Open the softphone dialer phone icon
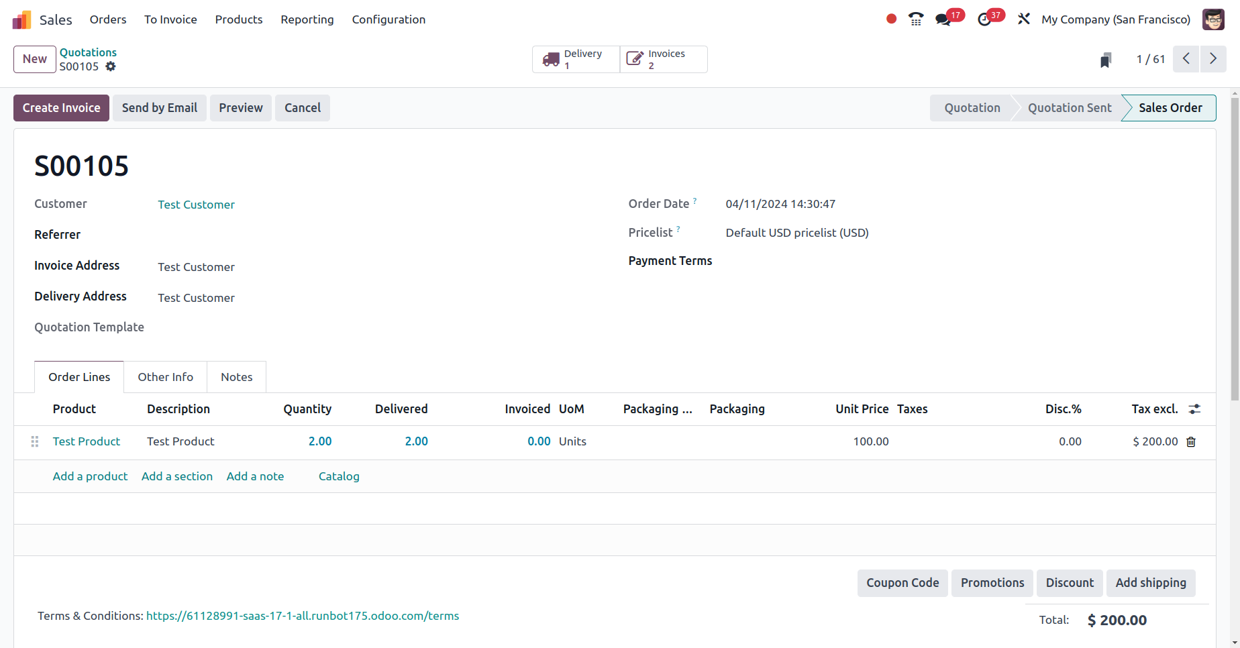Image resolution: width=1240 pixels, height=648 pixels. [915, 19]
